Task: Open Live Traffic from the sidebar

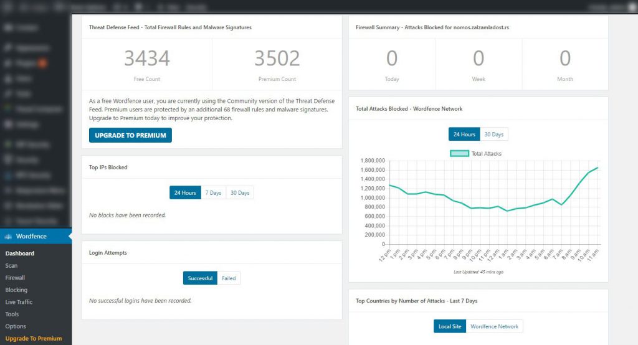Action: pyautogui.click(x=19, y=302)
